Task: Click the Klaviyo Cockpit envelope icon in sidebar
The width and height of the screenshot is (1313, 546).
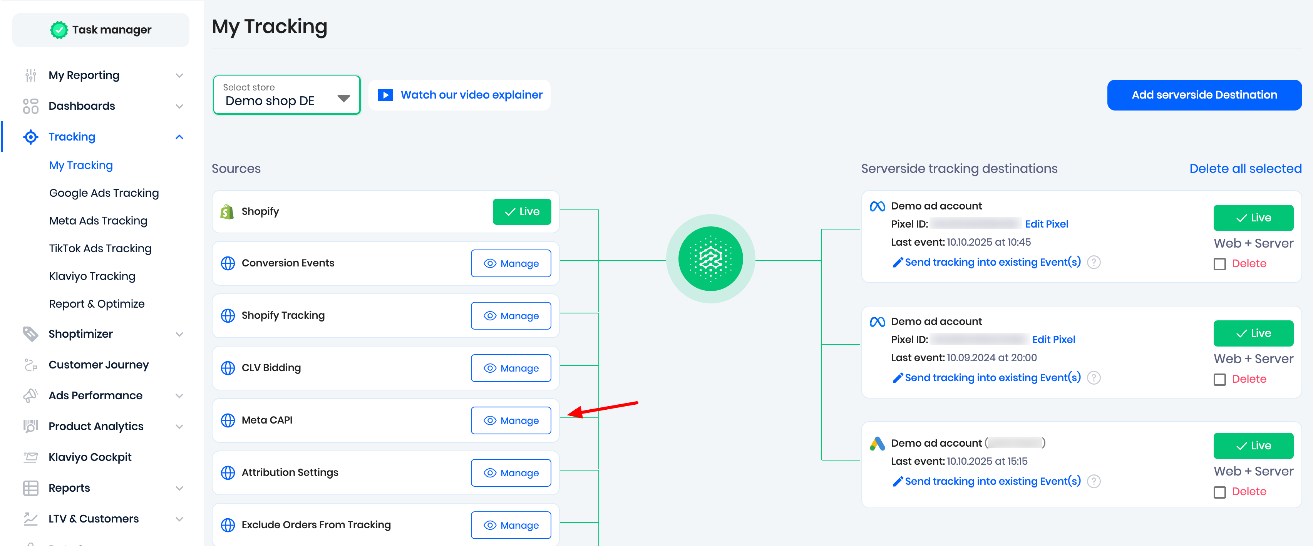Action: coord(30,457)
